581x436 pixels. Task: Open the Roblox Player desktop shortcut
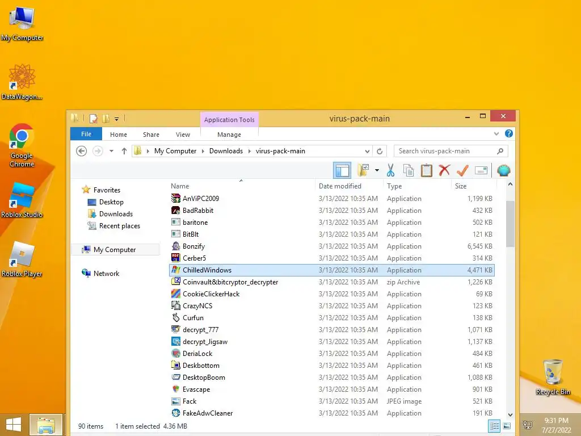22,259
